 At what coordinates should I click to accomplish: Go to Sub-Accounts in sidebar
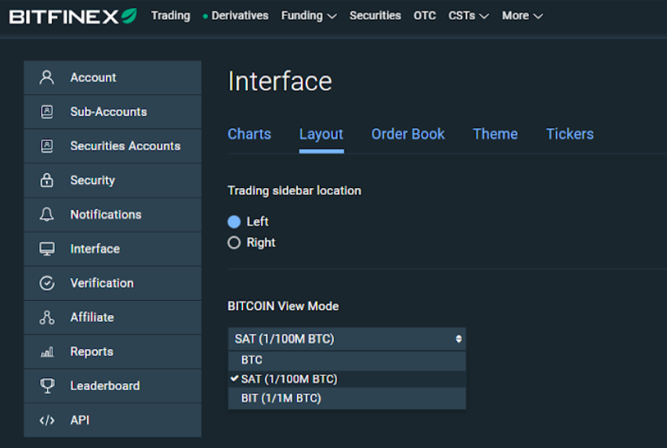tap(113, 112)
